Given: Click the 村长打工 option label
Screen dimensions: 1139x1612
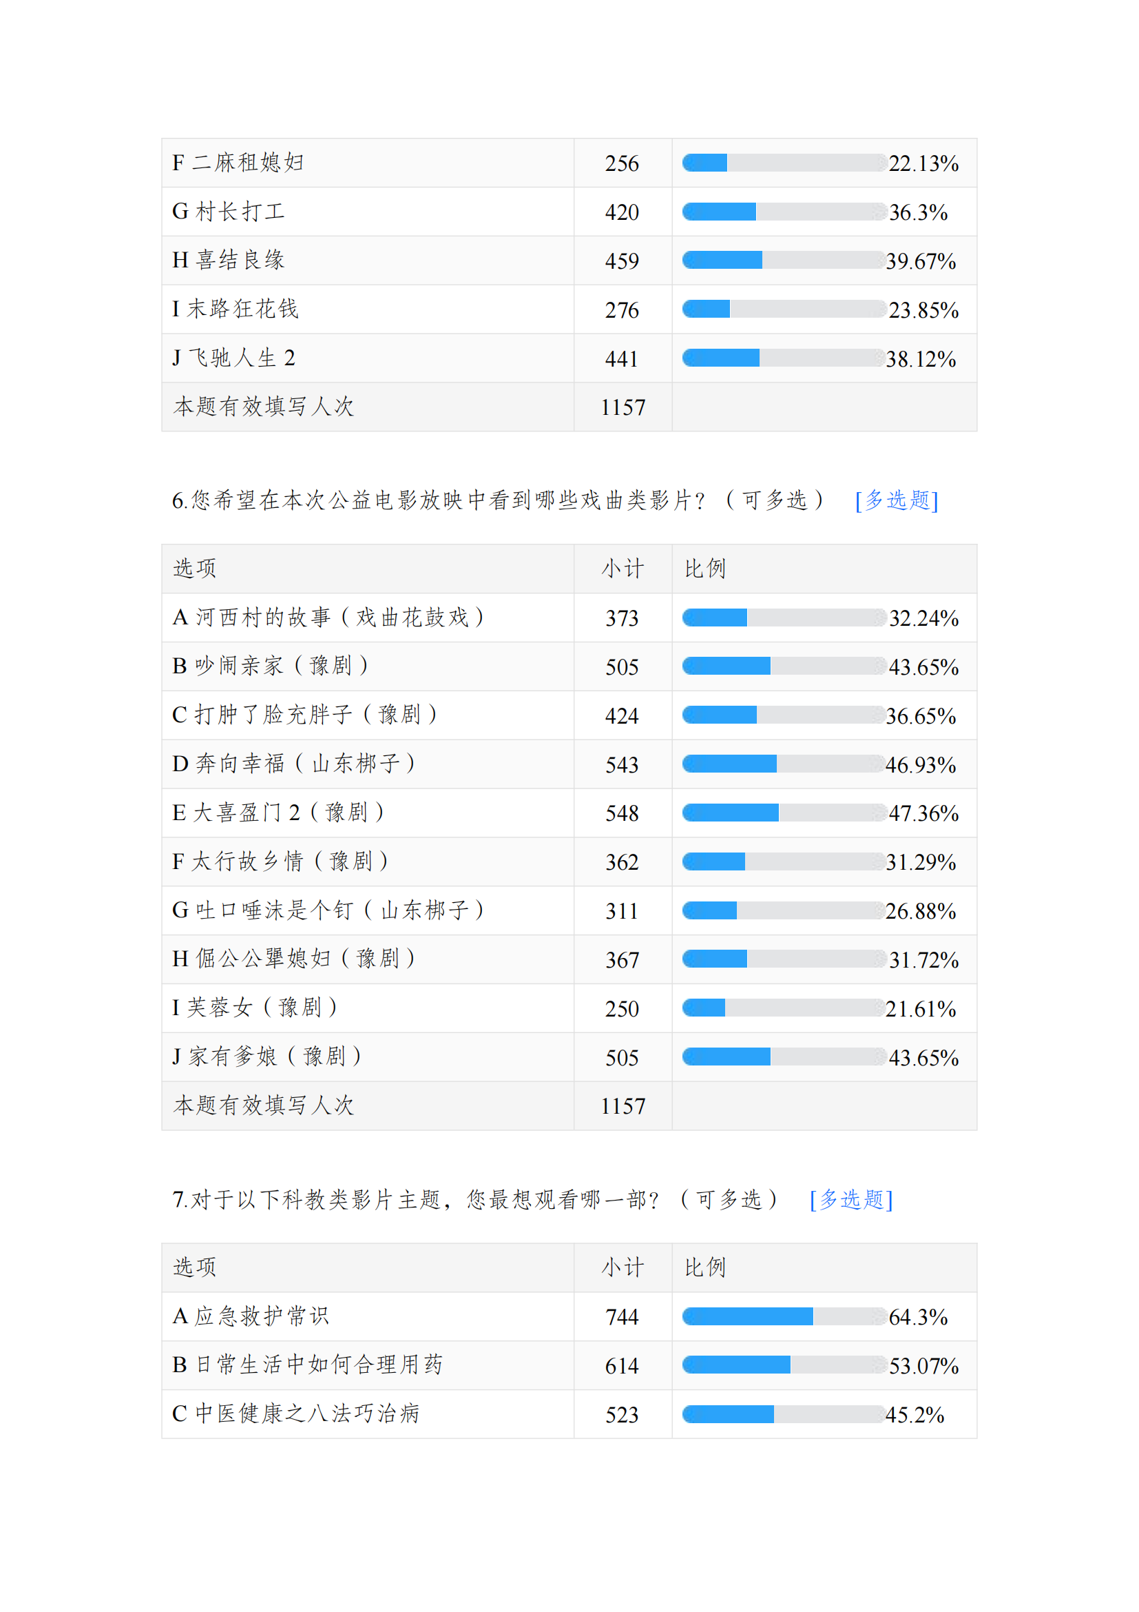Looking at the screenshot, I should pyautogui.click(x=229, y=212).
